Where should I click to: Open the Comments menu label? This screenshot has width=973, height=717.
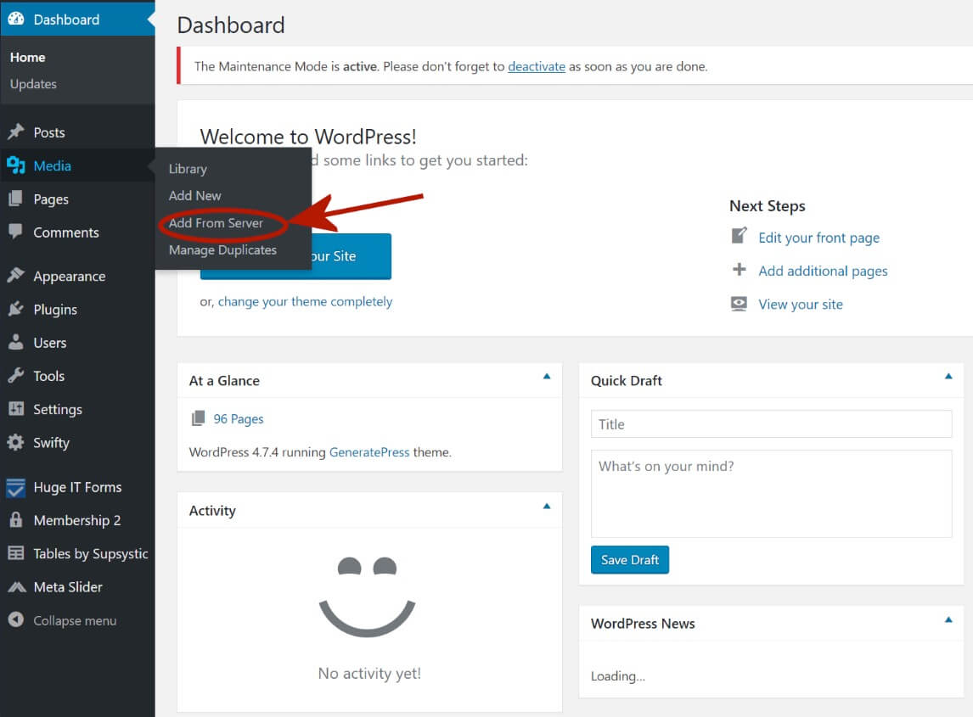tap(65, 232)
